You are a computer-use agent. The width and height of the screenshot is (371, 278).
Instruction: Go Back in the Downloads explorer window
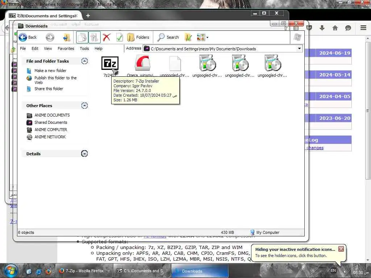click(28, 37)
